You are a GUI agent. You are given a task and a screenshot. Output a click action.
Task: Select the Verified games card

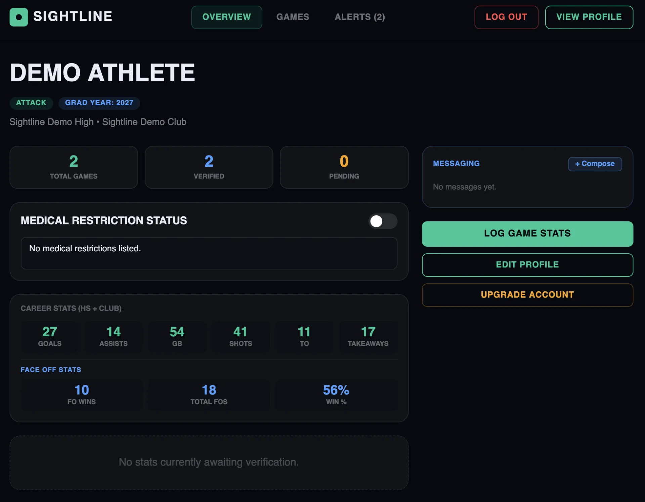coord(209,167)
